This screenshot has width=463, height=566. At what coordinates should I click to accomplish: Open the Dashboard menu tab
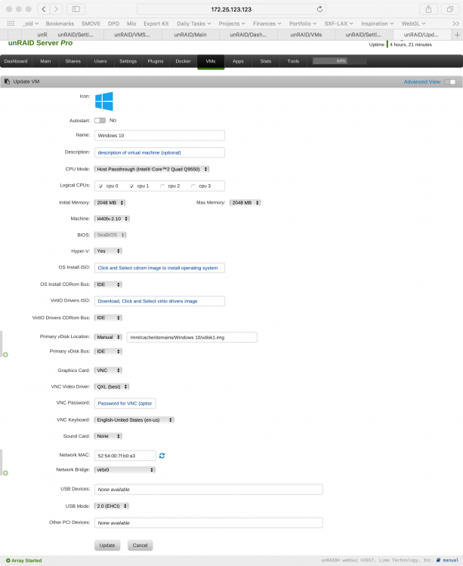pos(16,61)
